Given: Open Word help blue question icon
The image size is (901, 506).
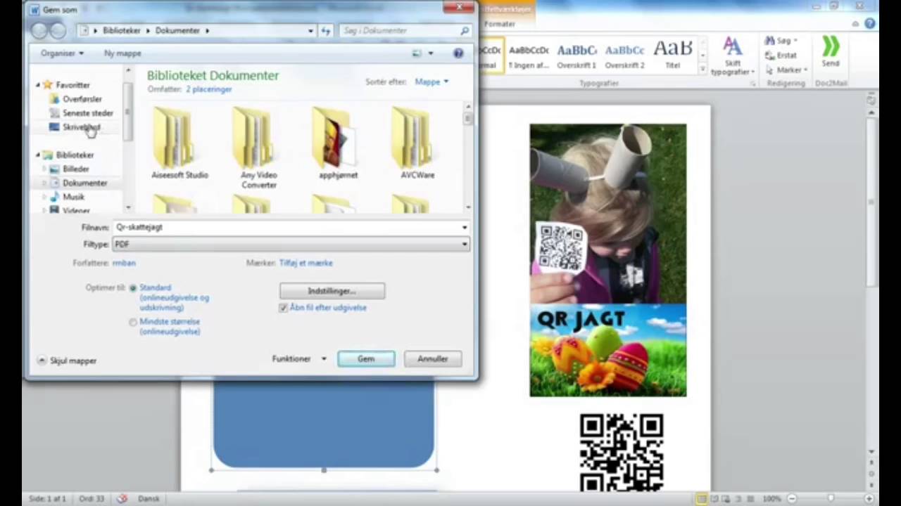Looking at the screenshot, I should (869, 24).
